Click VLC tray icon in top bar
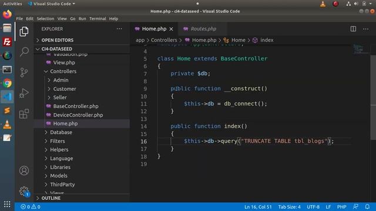 (323, 4)
